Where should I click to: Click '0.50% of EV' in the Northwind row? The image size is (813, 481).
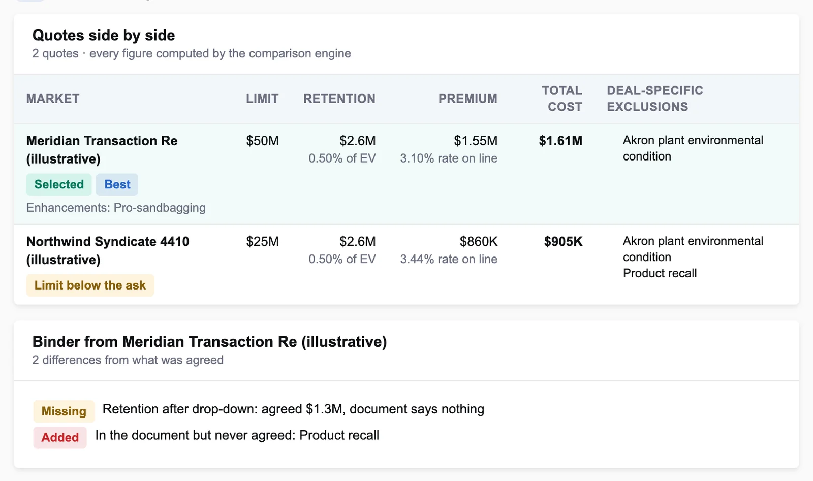coord(342,259)
